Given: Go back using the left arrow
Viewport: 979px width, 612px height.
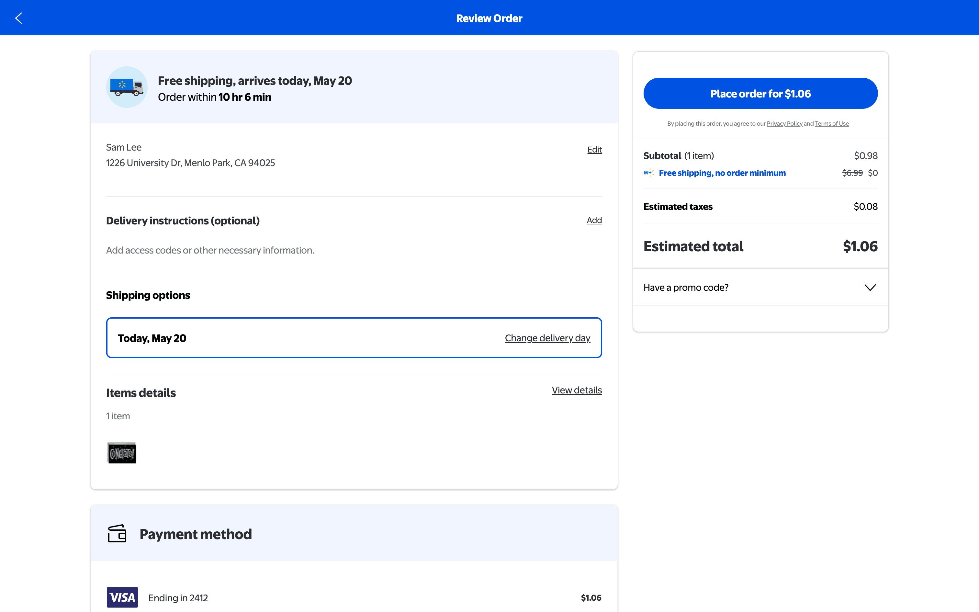Looking at the screenshot, I should click(18, 18).
